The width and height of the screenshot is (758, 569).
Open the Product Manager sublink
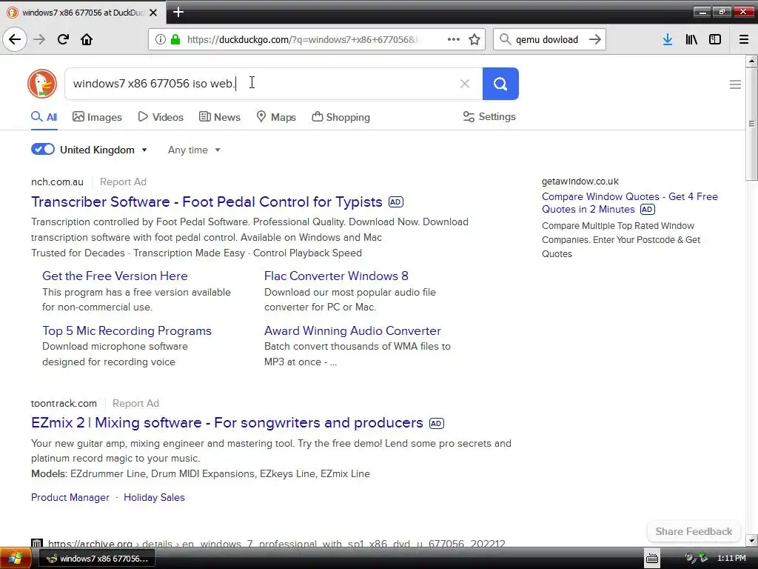[70, 497]
